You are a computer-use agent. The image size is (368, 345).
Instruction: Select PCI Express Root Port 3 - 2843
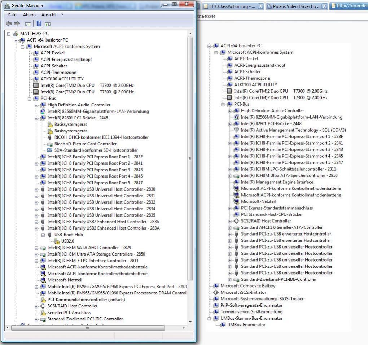pyautogui.click(x=95, y=170)
